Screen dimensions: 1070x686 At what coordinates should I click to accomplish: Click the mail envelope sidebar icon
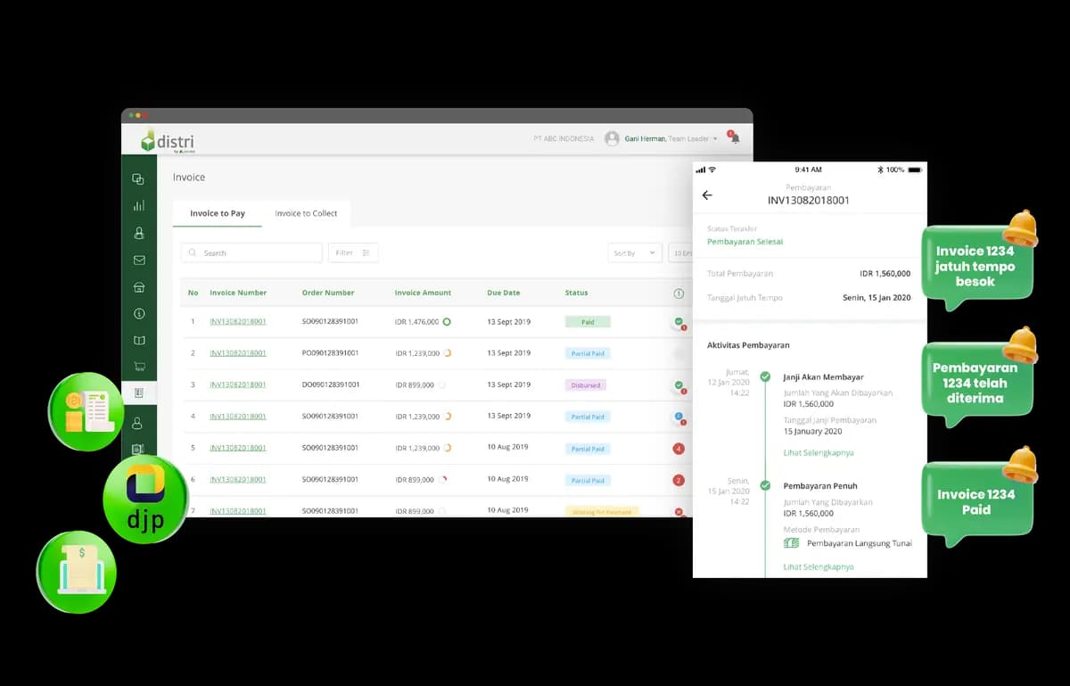pyautogui.click(x=139, y=260)
